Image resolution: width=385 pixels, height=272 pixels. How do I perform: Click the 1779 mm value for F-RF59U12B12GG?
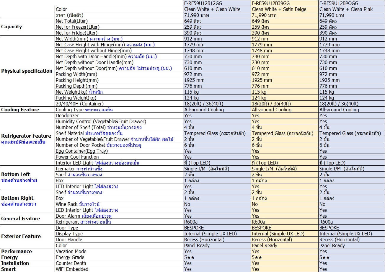pos(194,45)
